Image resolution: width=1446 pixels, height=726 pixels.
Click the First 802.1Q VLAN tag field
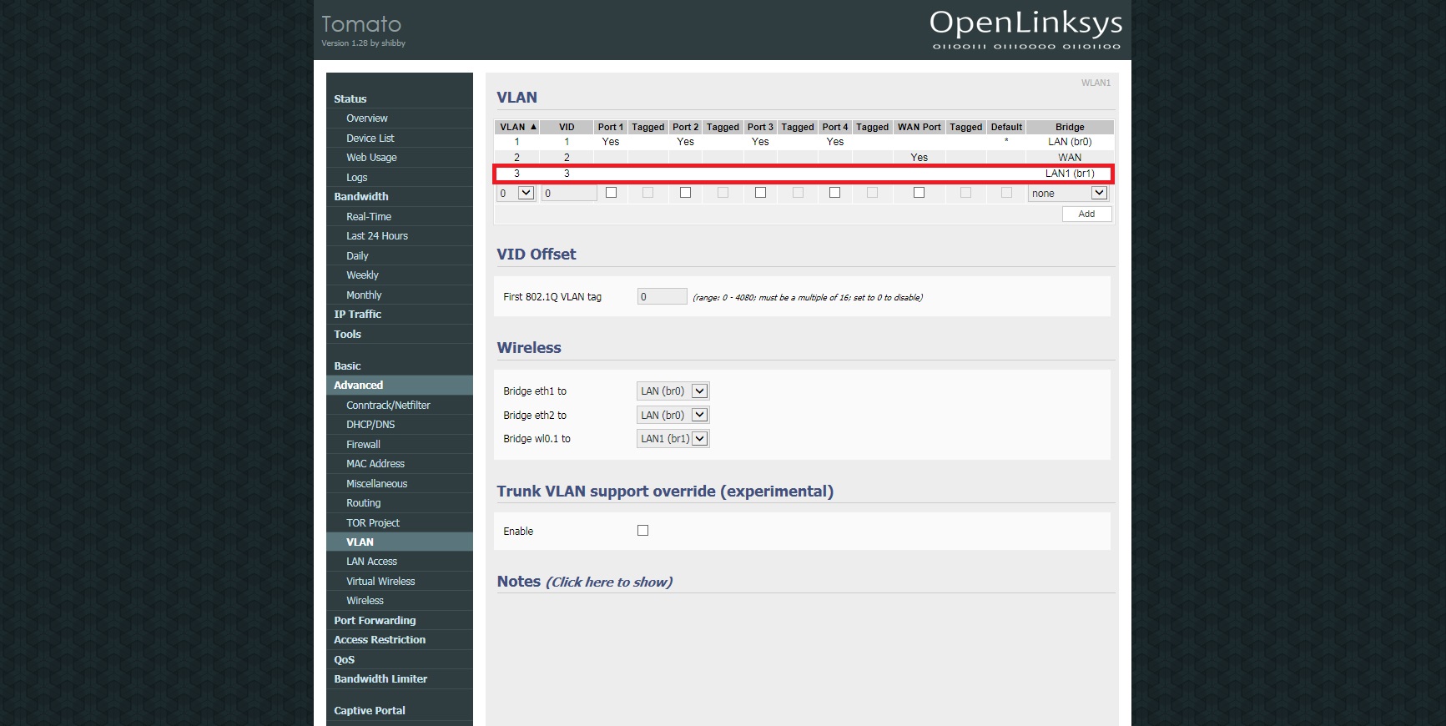662,297
